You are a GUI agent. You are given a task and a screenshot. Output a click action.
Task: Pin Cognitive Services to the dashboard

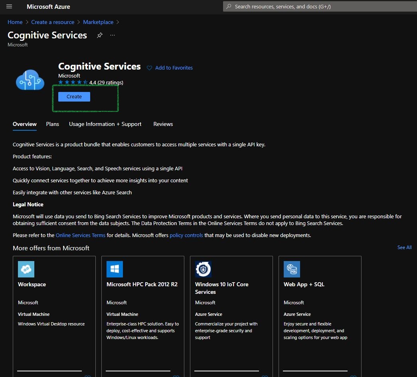pos(99,35)
